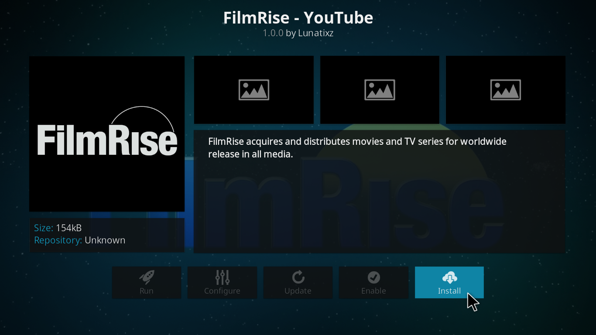Open the middle screenshot placeholder thumbnail
596x335 pixels.
tap(380, 90)
